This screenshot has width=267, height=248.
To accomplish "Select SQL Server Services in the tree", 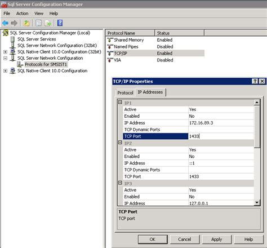I will [x=37, y=39].
